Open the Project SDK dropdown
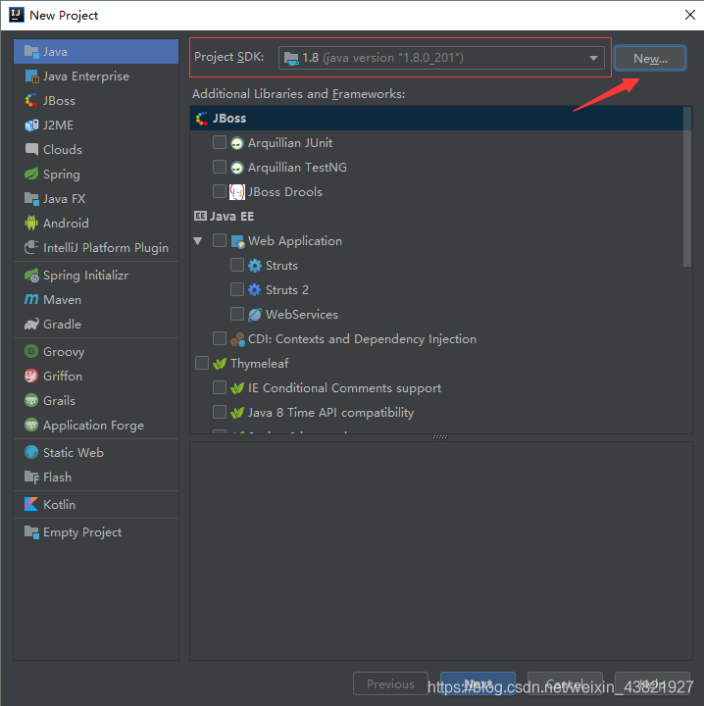Viewport: 704px width, 706px height. click(x=441, y=58)
